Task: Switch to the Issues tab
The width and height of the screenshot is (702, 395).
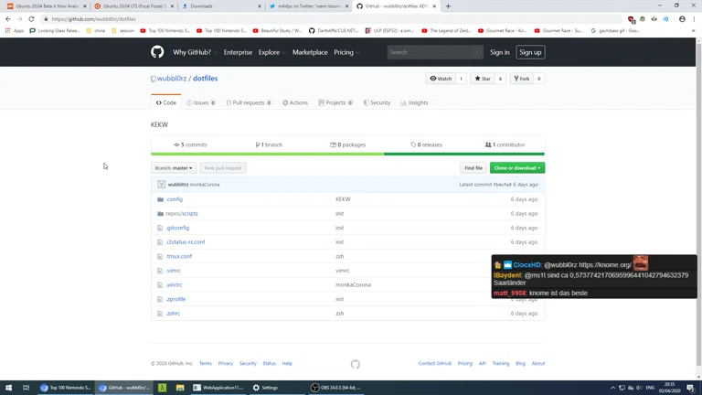Action: point(201,103)
